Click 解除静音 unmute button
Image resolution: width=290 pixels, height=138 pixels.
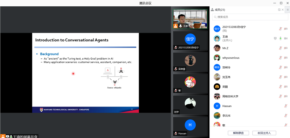click(238, 133)
